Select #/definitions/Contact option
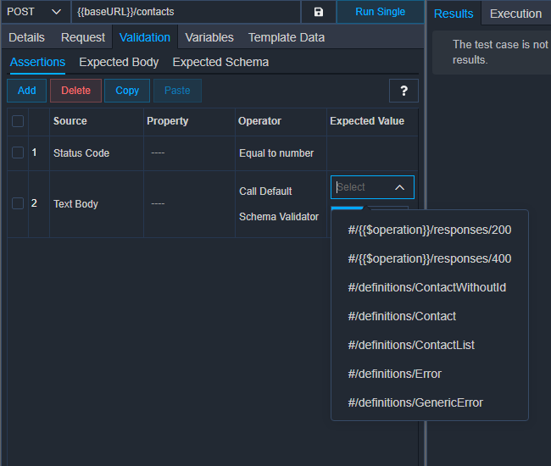The image size is (551, 466). click(x=430, y=316)
